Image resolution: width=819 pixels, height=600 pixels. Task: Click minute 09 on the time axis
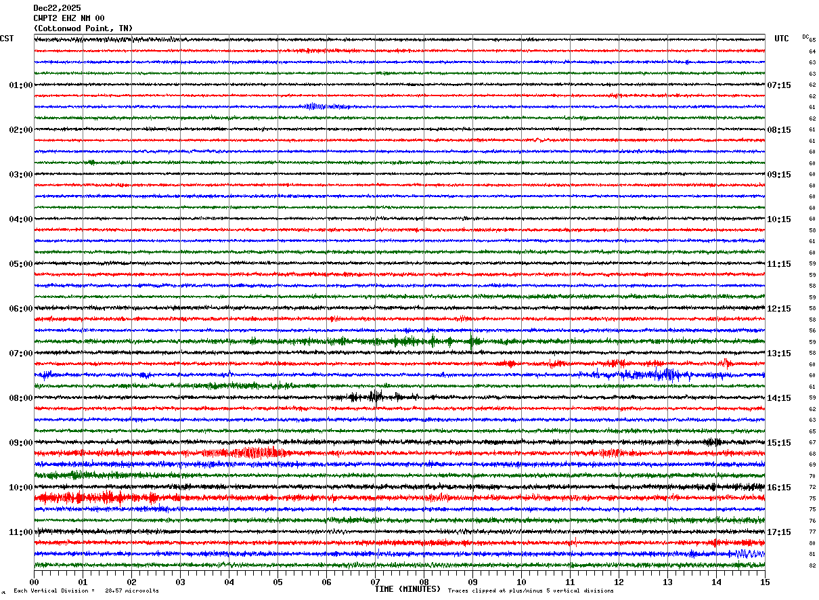pos(472,582)
